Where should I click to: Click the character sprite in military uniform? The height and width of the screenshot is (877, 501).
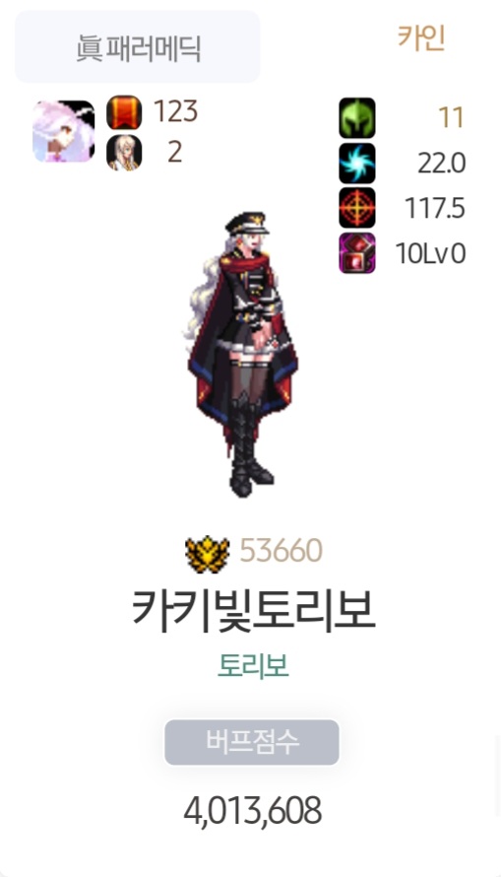point(241,355)
